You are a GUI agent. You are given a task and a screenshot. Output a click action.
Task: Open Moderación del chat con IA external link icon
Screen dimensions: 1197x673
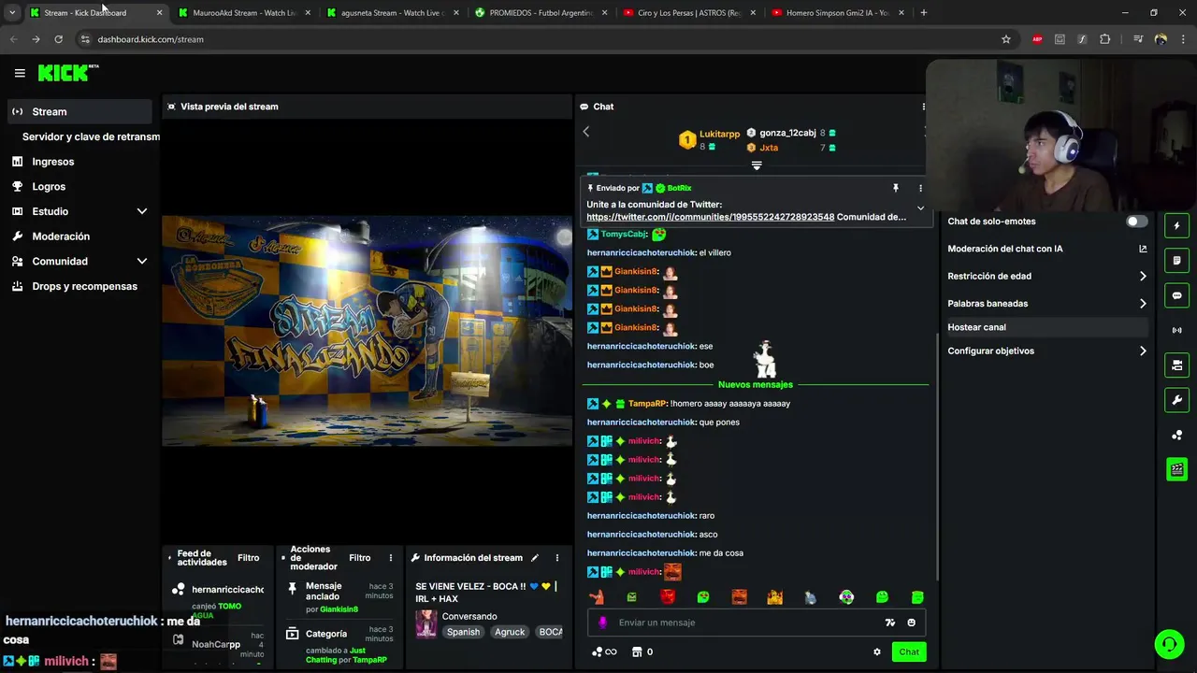pos(1143,249)
